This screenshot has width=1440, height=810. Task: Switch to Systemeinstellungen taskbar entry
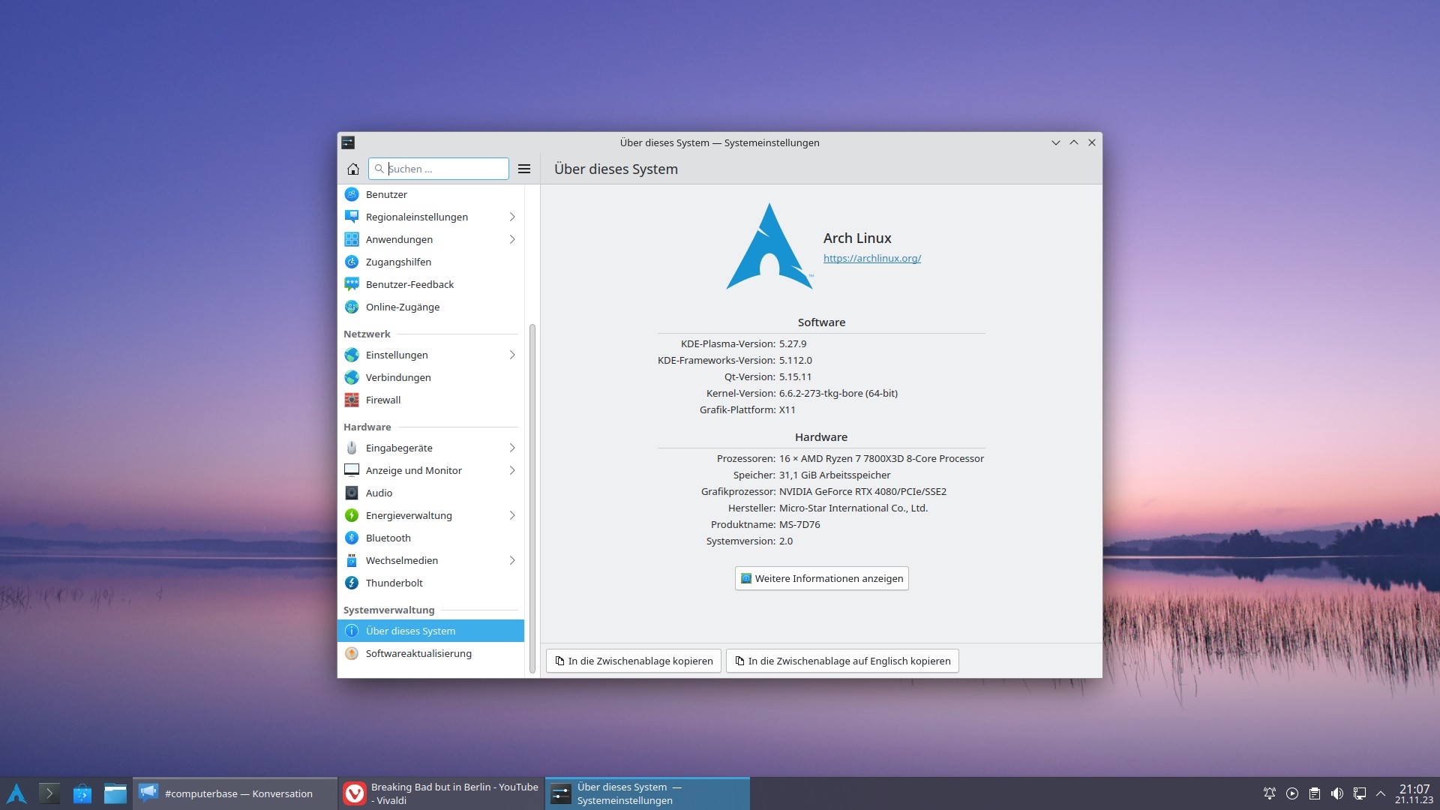(647, 793)
